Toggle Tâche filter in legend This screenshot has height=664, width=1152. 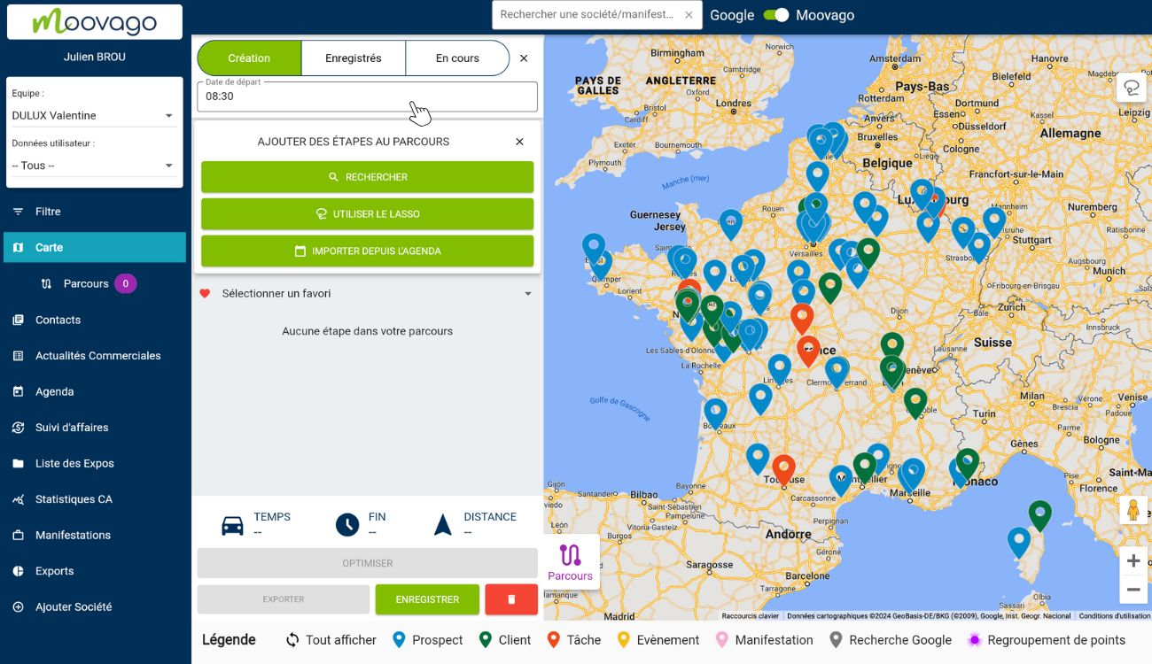[573, 640]
